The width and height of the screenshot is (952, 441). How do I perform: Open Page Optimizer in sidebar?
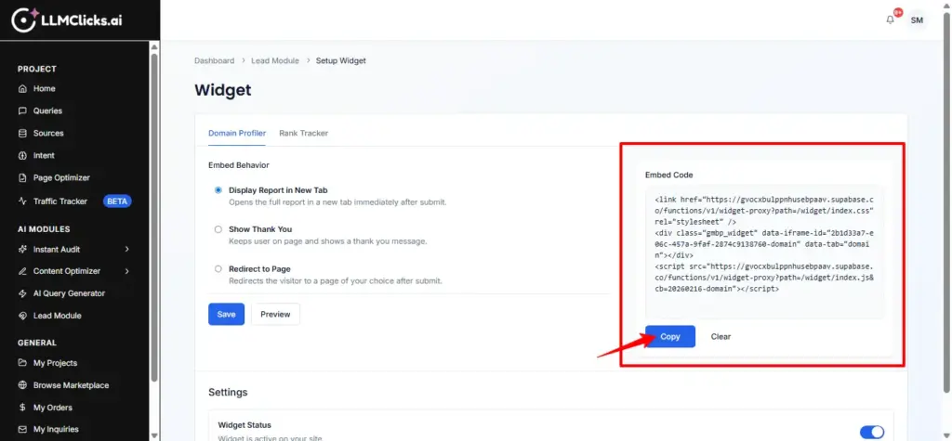[61, 178]
